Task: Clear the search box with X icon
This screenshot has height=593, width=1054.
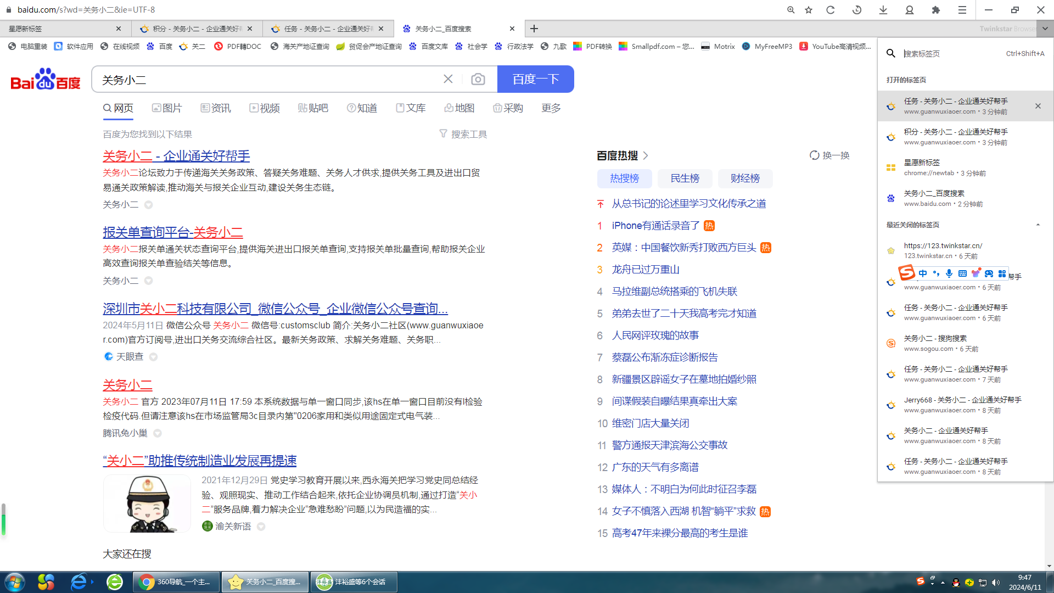Action: pyautogui.click(x=448, y=79)
